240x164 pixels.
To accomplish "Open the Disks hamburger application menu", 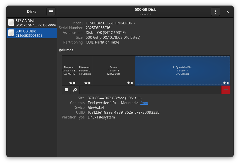I will point(51,12).
